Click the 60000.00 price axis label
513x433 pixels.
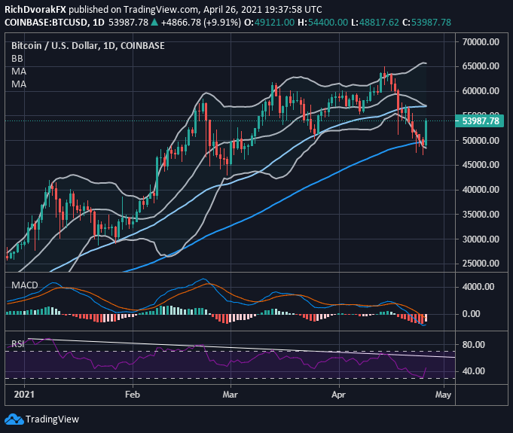(481, 91)
